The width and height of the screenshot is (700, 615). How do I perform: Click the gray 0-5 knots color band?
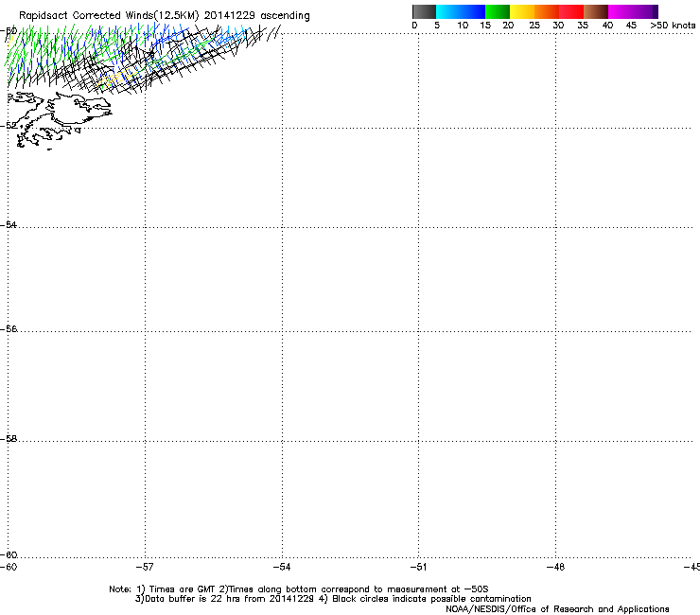pos(424,11)
